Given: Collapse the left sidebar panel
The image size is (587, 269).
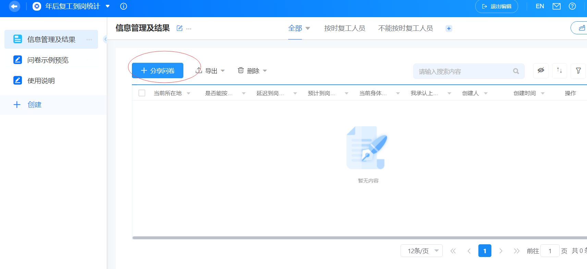Looking at the screenshot, I should point(106,39).
